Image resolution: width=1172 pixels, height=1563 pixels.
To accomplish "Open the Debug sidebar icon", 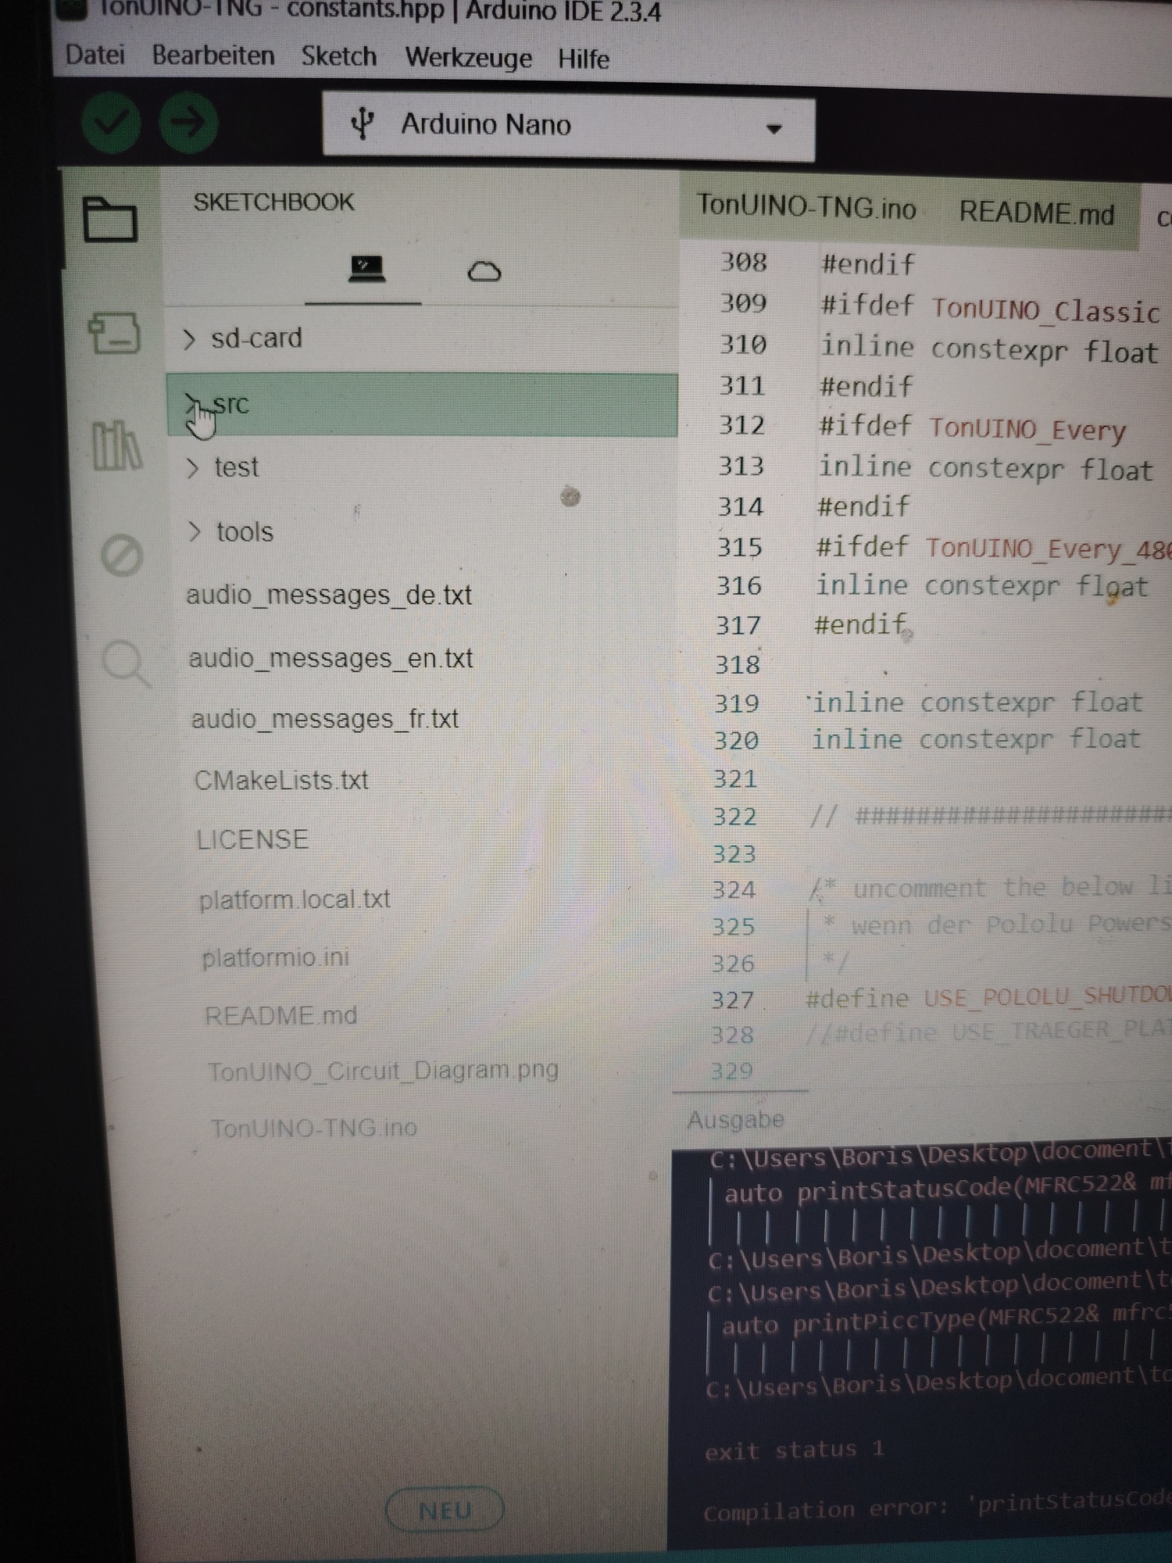I will click(x=122, y=556).
